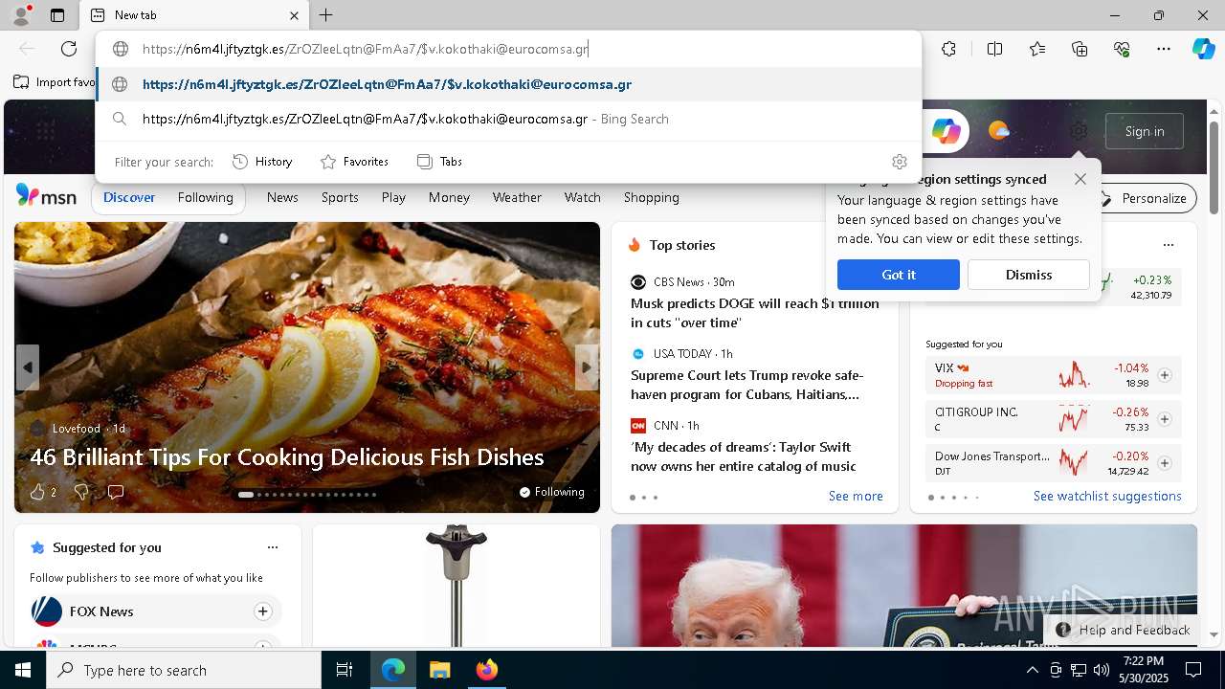Image resolution: width=1225 pixels, height=689 pixels.
Task: Click the Copilot icon on MSN page
Action: [946, 131]
